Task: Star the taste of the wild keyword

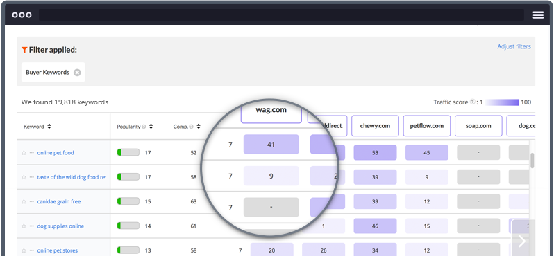Action: [x=24, y=177]
